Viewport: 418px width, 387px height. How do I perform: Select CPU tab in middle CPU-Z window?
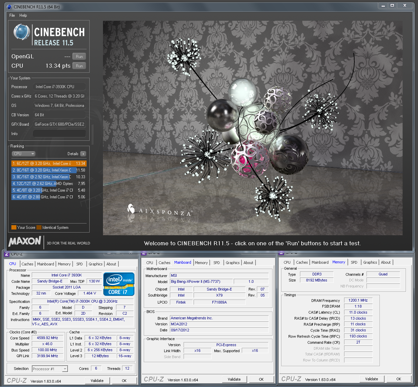[150, 263]
